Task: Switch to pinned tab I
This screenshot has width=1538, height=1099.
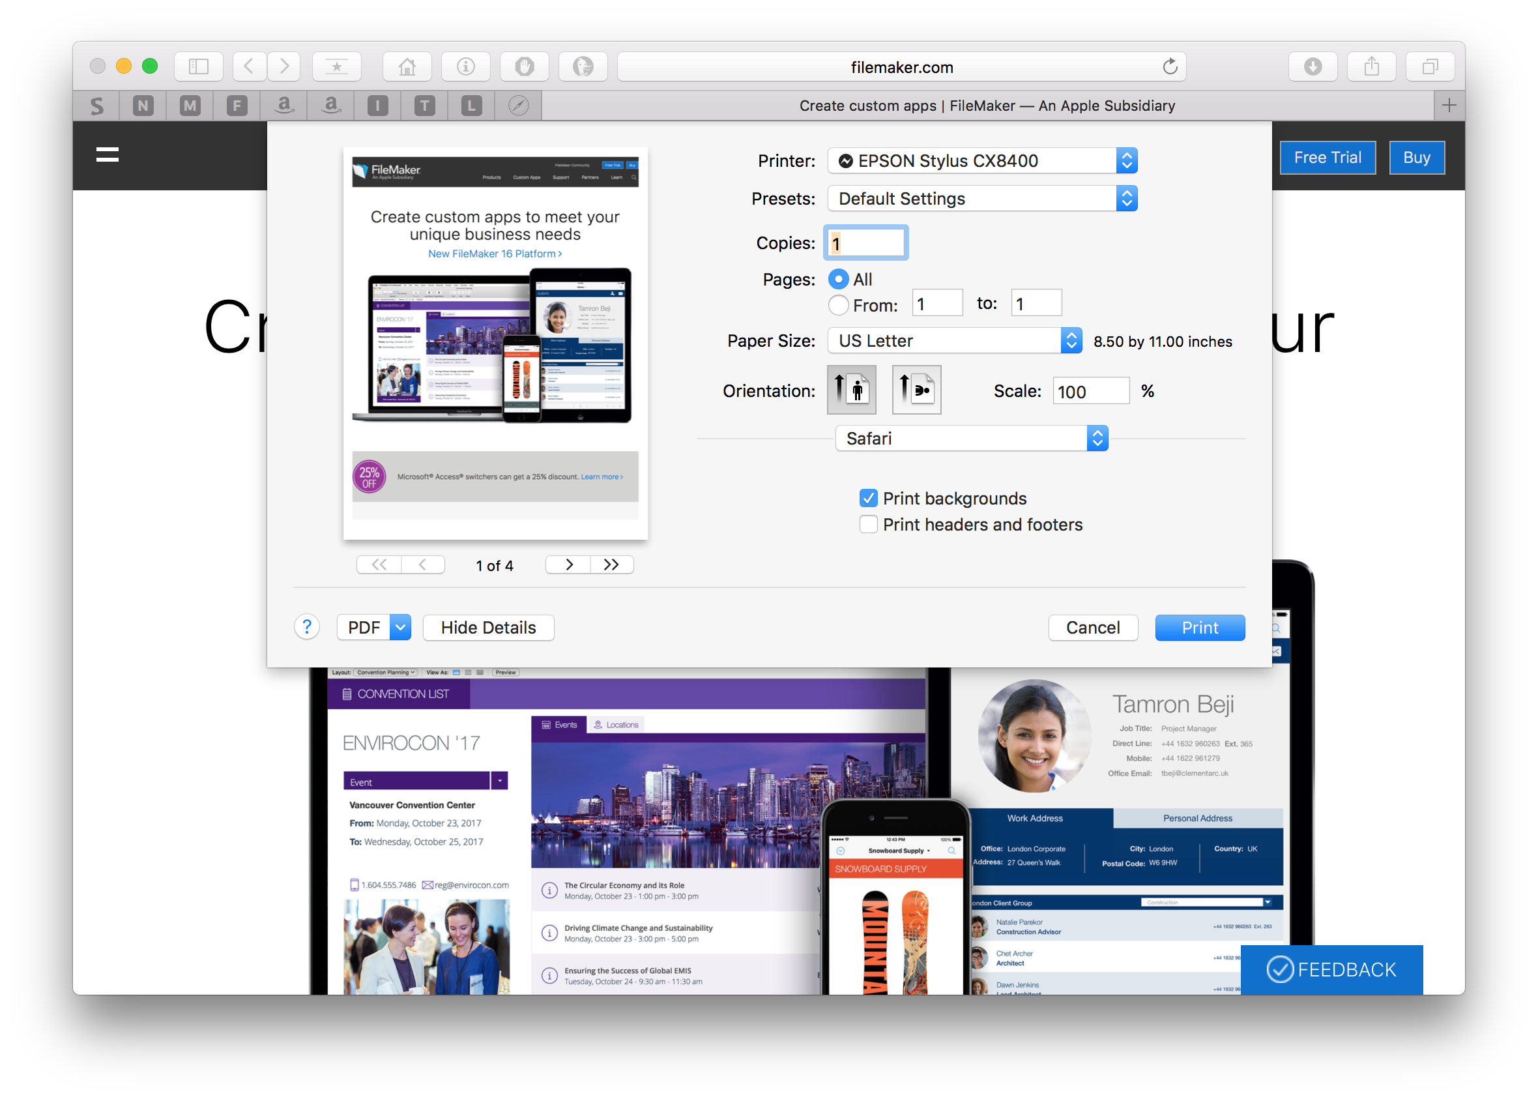Action: [x=377, y=106]
